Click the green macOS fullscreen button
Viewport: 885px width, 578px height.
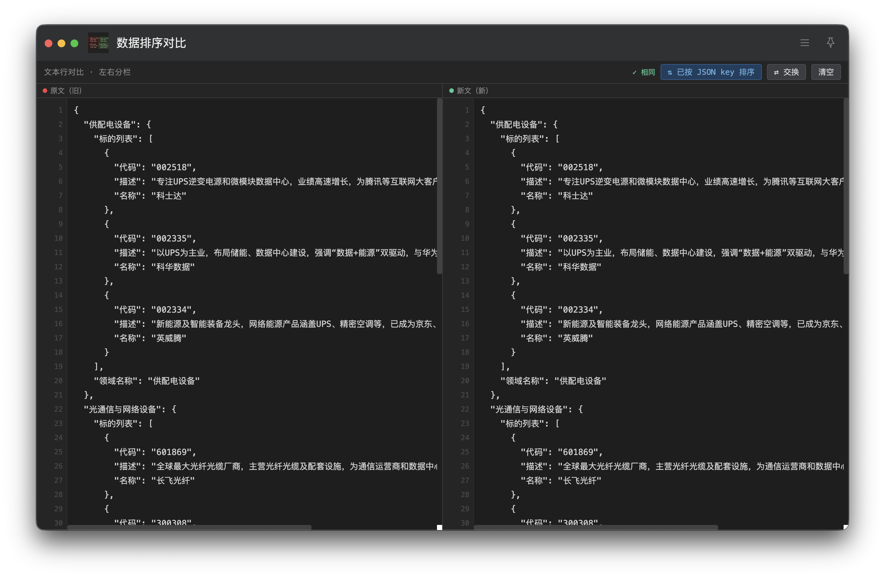[74, 43]
